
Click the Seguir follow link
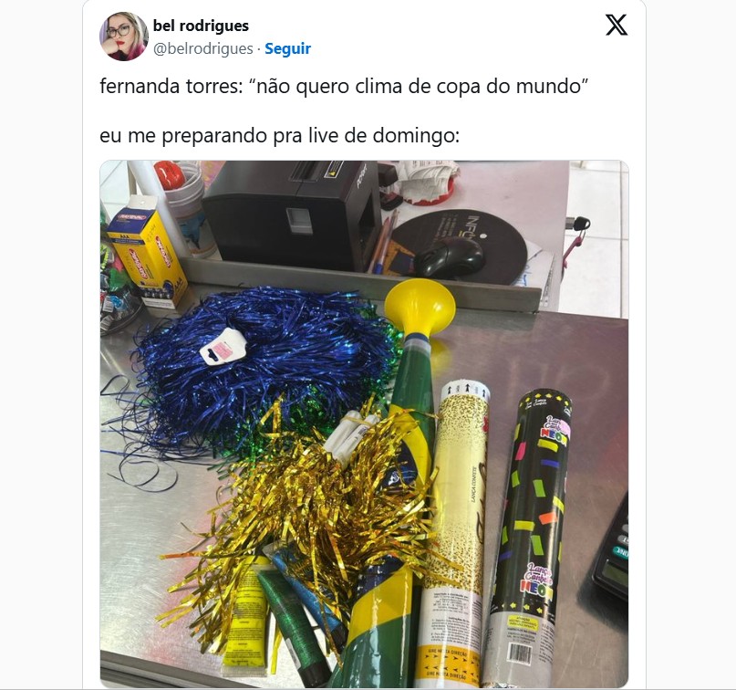point(287,48)
